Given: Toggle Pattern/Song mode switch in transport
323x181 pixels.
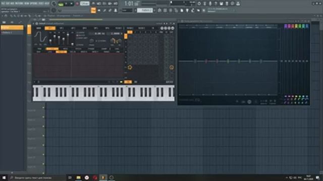Looking at the screenshot, I should pyautogui.click(x=61, y=4).
